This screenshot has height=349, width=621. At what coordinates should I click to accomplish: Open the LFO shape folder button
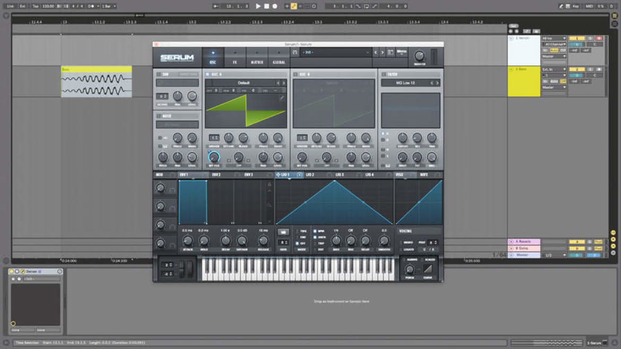pyautogui.click(x=283, y=232)
